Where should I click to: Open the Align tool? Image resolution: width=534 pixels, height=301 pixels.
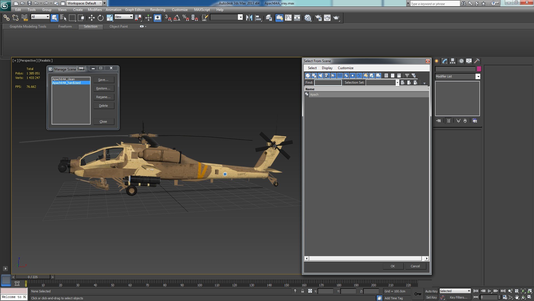(x=258, y=18)
